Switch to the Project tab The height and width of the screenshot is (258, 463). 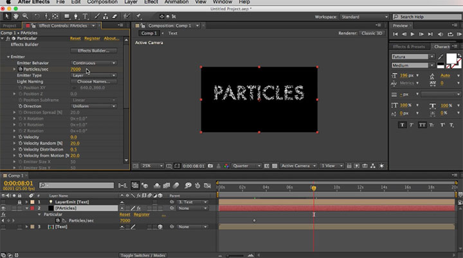10,26
